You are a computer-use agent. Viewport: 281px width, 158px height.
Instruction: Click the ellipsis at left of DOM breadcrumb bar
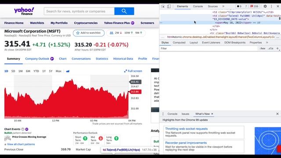(x=163, y=37)
